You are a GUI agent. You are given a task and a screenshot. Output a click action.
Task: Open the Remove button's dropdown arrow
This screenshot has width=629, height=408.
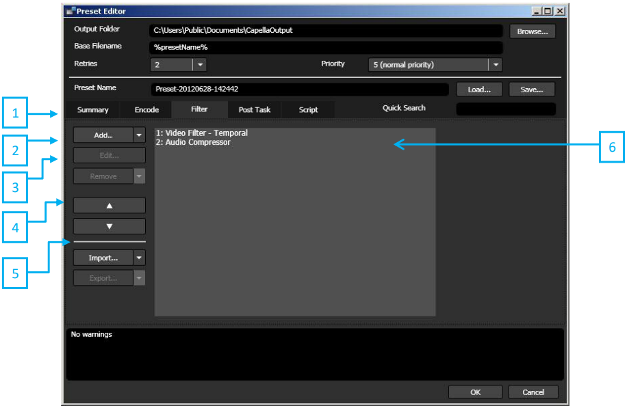139,176
